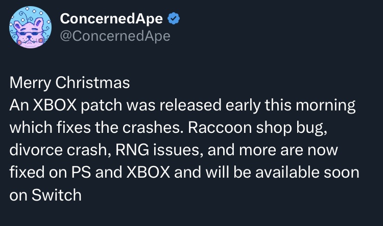Image resolution: width=383 pixels, height=226 pixels.
Task: Select the word "Switch" on the last line
Action: [x=56, y=195]
